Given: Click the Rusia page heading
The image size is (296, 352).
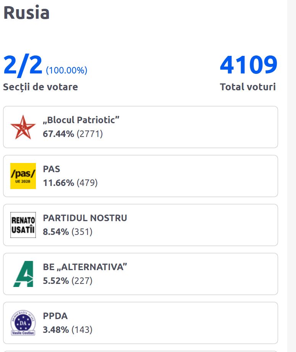Looking at the screenshot, I should tap(26, 13).
